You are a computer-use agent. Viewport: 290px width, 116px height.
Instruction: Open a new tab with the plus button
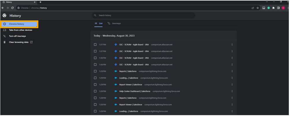pyautogui.click(x=40, y=2)
